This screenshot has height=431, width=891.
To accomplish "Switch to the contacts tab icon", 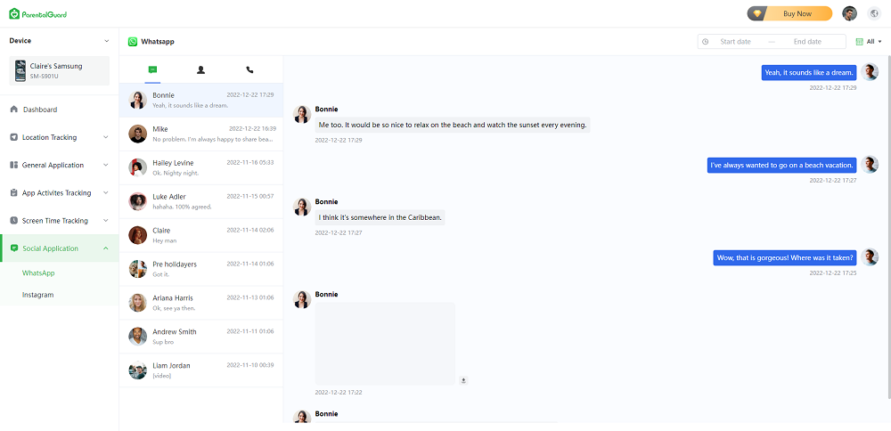I will click(x=200, y=69).
